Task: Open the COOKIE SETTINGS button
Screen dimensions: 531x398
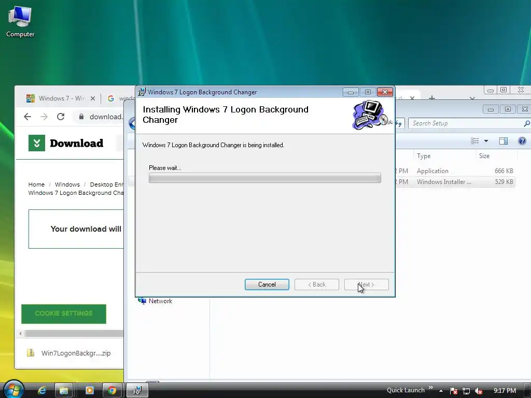Action: coord(64,314)
